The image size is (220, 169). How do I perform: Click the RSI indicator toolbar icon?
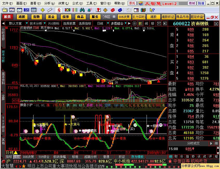click(x=26, y=10)
